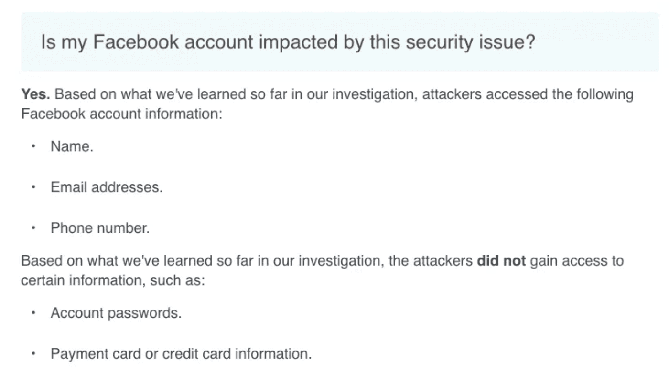This screenshot has height=372, width=669.
Task: Select the "Email addresses." list item
Action: (107, 187)
